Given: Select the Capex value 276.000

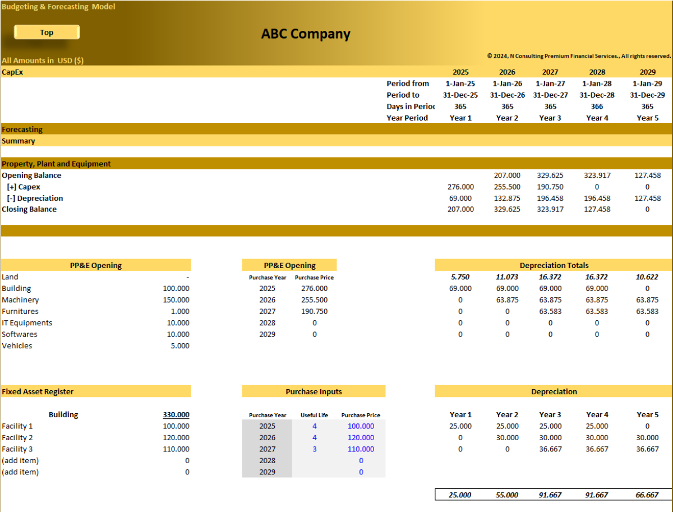Looking at the screenshot, I should pyautogui.click(x=460, y=187).
